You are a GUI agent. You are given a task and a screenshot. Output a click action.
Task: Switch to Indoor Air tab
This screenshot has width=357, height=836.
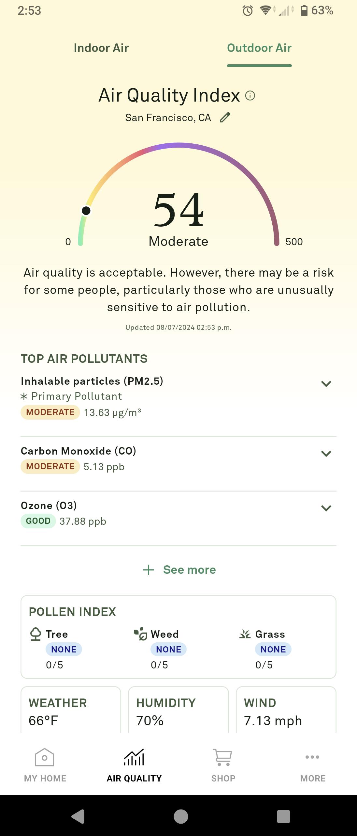click(101, 48)
